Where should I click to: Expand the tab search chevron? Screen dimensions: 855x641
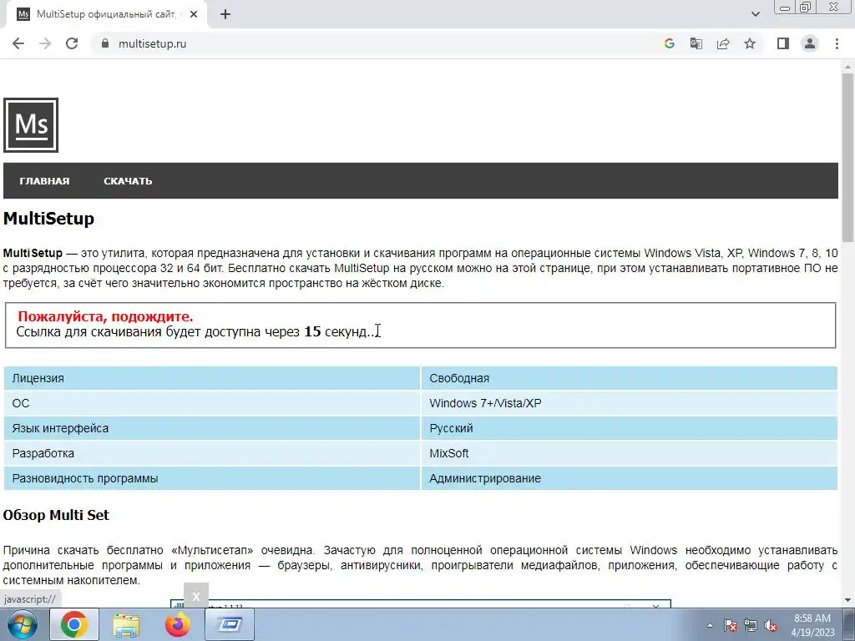point(755,15)
